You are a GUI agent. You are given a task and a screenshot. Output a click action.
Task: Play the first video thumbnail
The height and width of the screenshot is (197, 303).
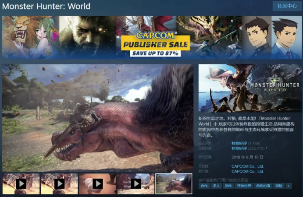pyautogui.click(x=21, y=183)
